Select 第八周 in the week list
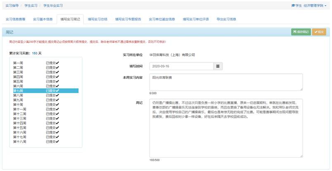Viewport: 332px width, 171px height. [x=18, y=95]
